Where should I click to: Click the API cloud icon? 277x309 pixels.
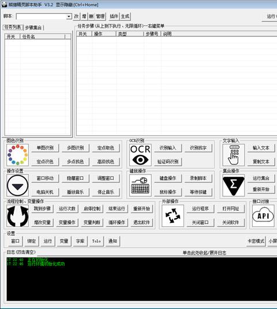tap(263, 215)
